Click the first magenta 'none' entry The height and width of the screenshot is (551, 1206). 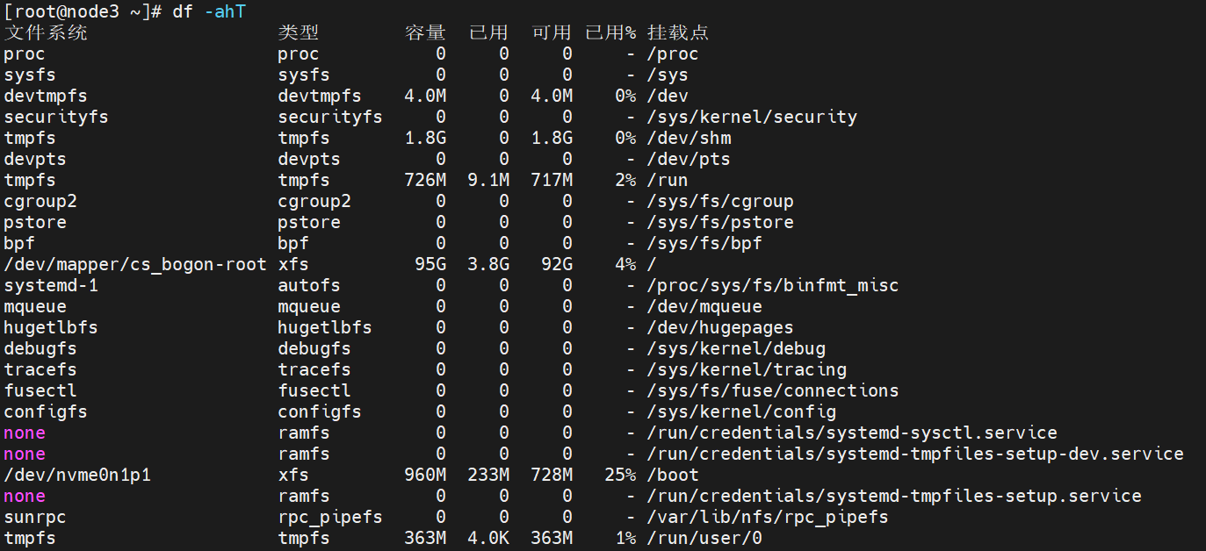(25, 433)
